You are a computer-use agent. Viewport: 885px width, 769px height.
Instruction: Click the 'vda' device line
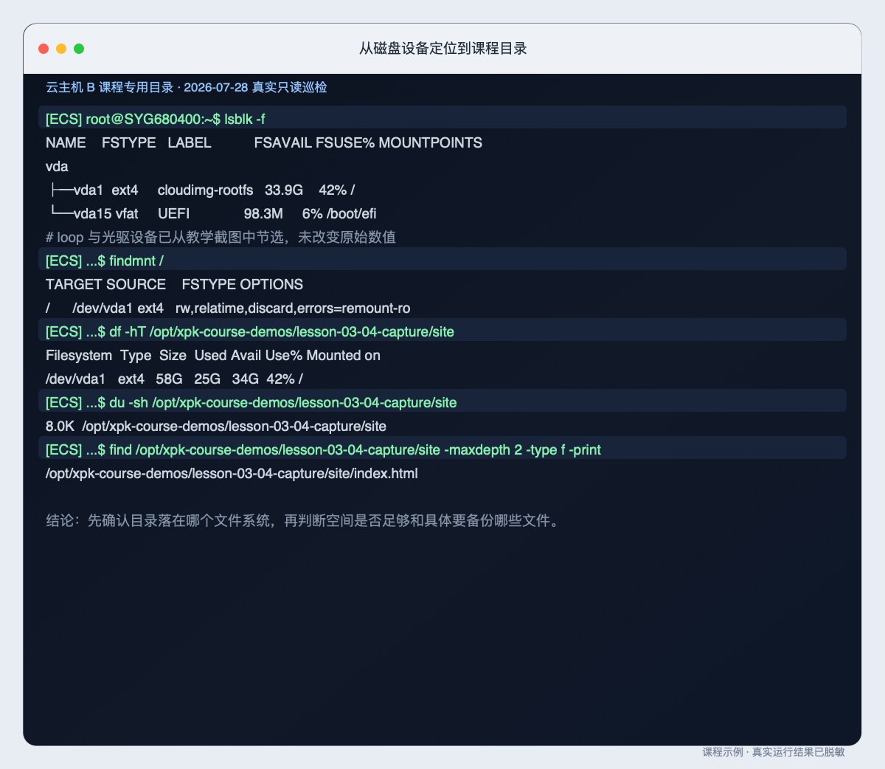coord(57,166)
